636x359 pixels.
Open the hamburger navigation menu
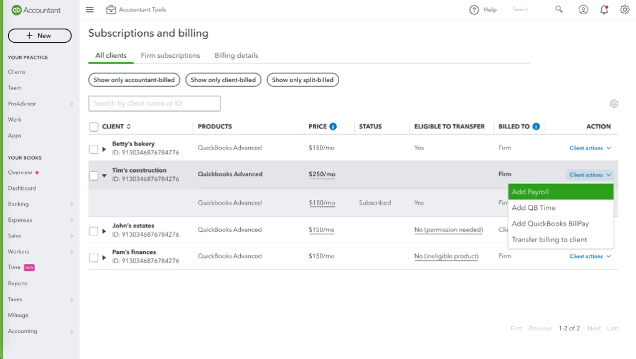89,9
